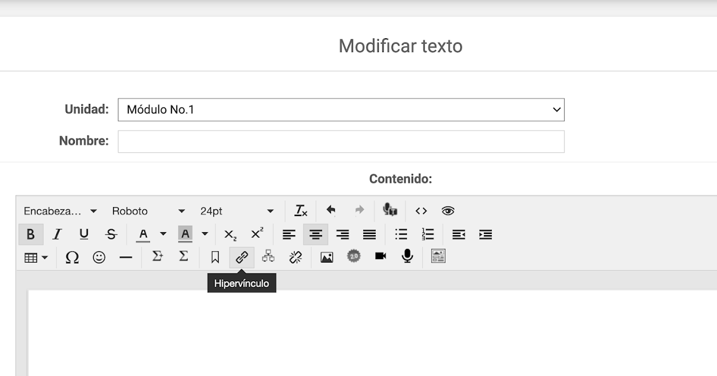Viewport: 717px width, 376px height.
Task: Open the source code view
Action: click(421, 211)
